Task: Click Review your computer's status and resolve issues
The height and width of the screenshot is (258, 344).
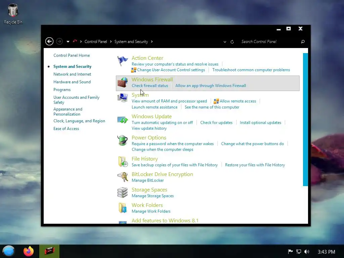Action: [x=175, y=64]
